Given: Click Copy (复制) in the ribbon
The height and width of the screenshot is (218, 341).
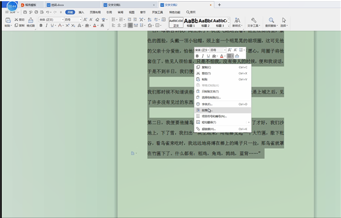Looking at the screenshot, I should pyautogui.click(x=19, y=26).
